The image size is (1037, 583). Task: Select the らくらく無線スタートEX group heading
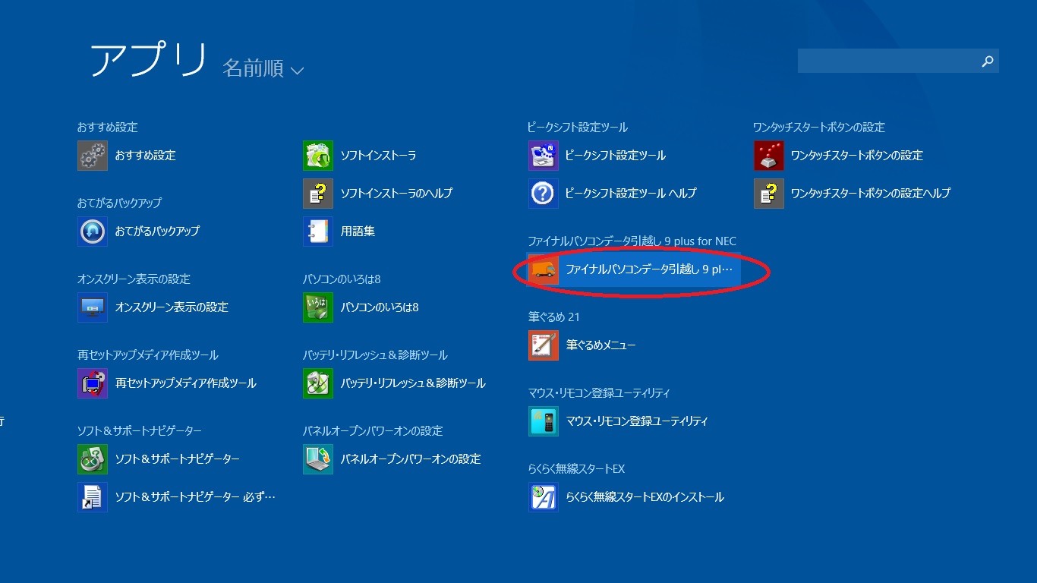[x=577, y=469]
